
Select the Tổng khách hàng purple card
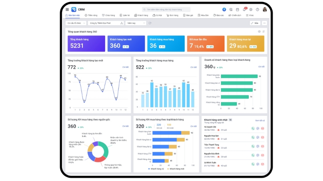(x=85, y=43)
